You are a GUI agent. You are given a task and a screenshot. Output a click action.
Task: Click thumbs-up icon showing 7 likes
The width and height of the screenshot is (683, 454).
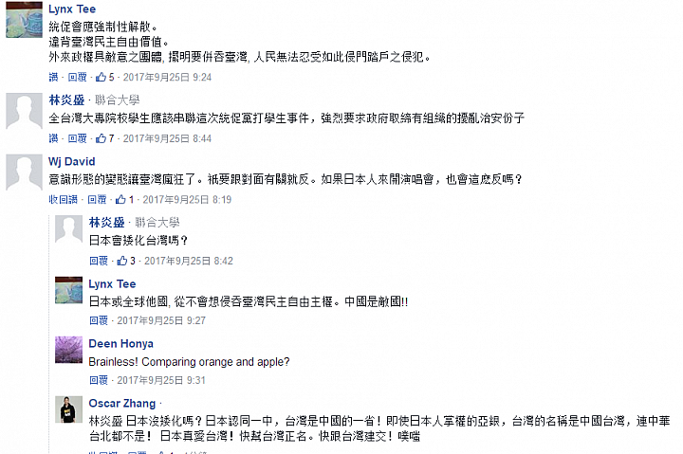tap(102, 138)
